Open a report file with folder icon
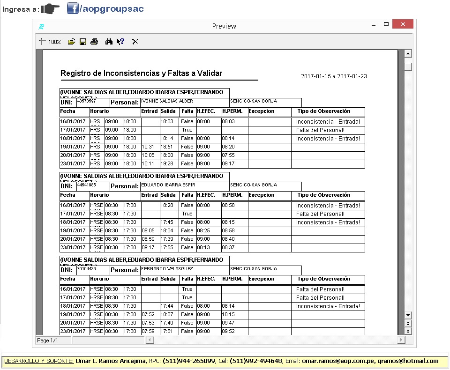 (71, 42)
